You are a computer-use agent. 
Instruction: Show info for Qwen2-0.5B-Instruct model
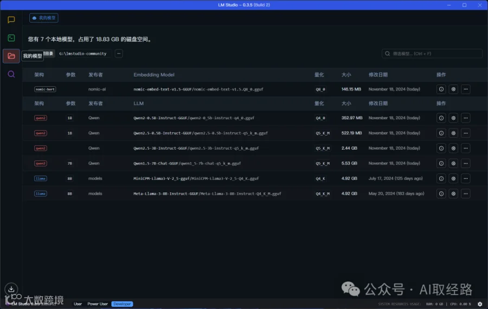pos(441,118)
